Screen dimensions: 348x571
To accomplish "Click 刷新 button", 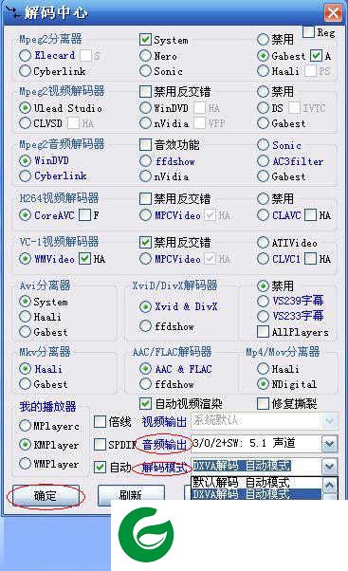I will coord(131,495).
